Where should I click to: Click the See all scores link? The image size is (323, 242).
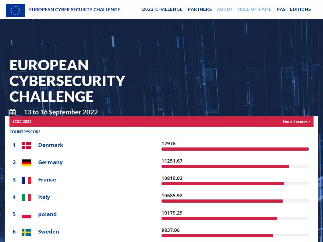[296, 122]
